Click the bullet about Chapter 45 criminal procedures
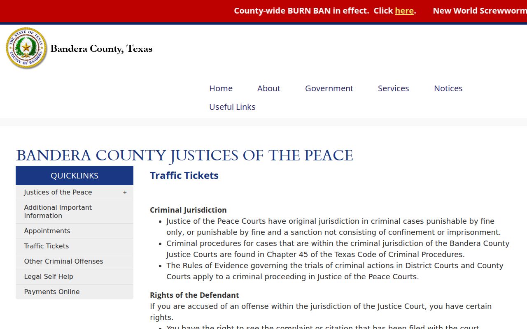Screen dimensions: 527x329 coord(338,249)
